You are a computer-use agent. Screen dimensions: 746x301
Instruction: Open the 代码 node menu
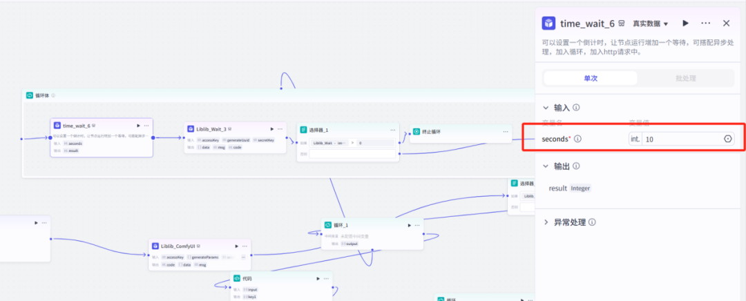pyautogui.click(x=326, y=279)
